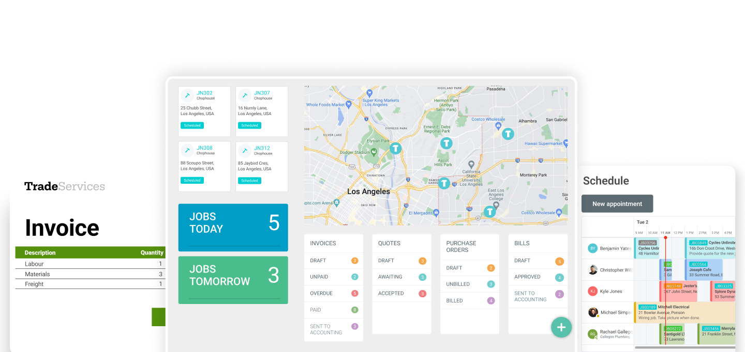The height and width of the screenshot is (352, 745).
Task: Open appointment JB03849 Cycles Unlimited
Action: (711, 248)
